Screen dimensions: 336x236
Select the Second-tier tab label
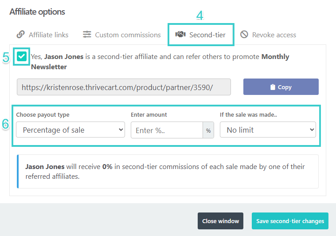[207, 35]
